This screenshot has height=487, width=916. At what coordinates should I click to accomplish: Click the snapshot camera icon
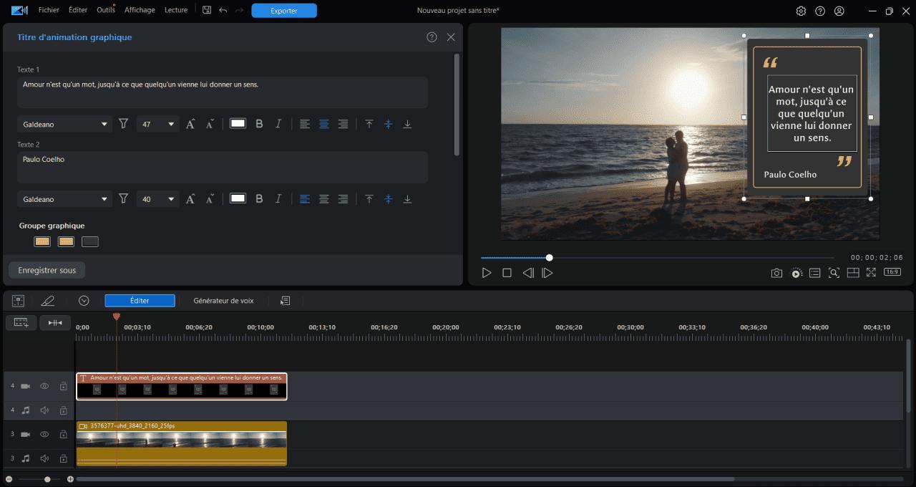click(x=776, y=273)
